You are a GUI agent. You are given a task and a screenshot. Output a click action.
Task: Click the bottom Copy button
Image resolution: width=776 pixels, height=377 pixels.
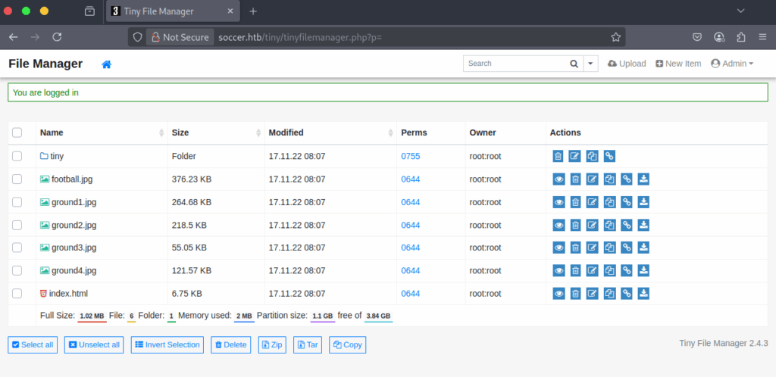[347, 345]
